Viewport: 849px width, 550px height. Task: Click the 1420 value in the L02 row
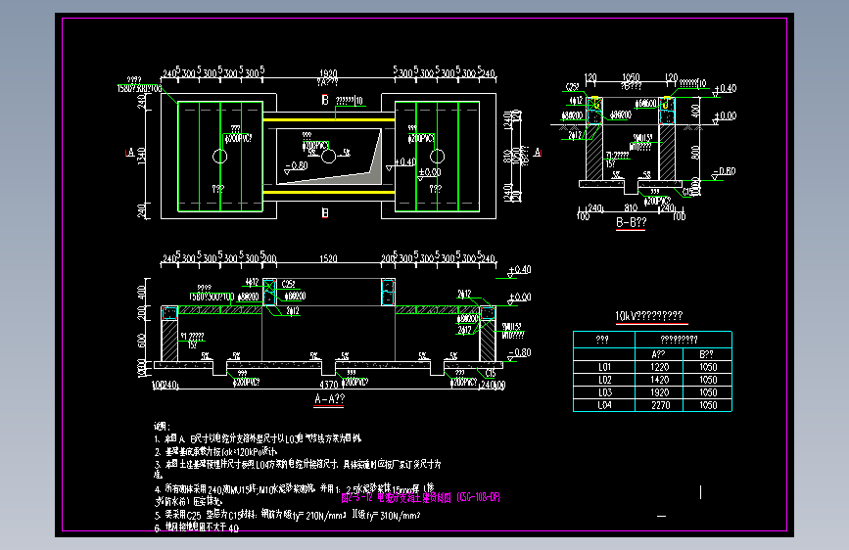(659, 380)
